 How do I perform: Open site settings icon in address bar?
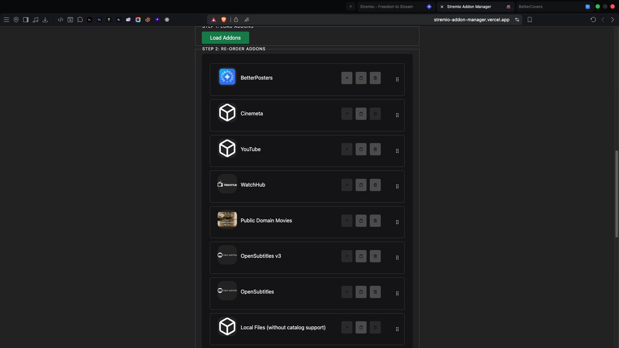point(517,20)
